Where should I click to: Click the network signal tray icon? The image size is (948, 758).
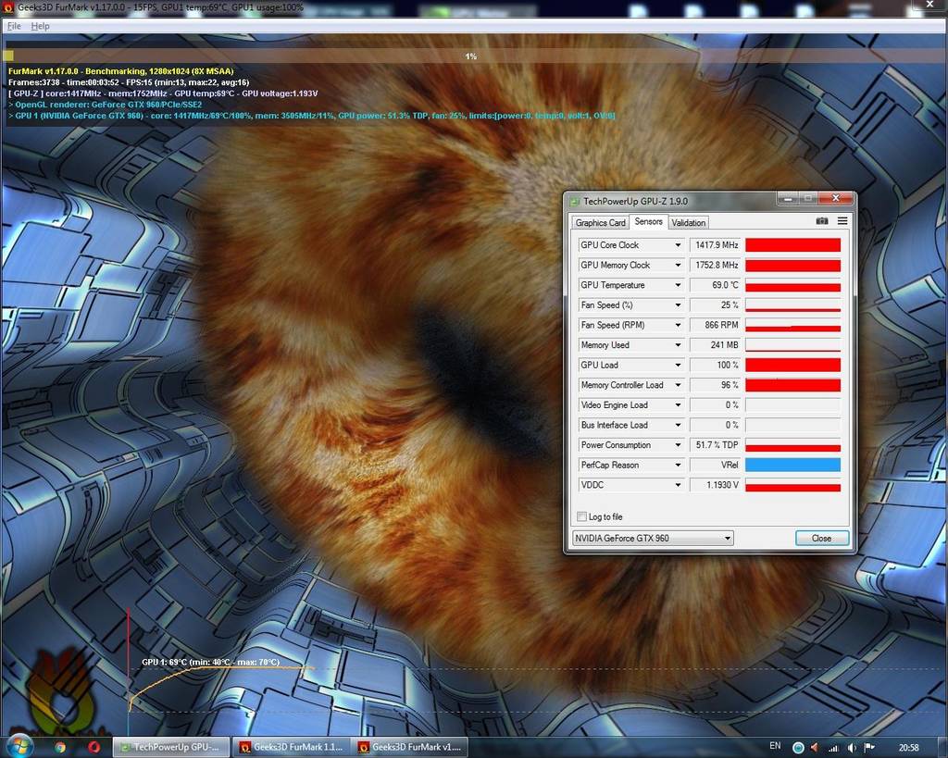point(834,748)
